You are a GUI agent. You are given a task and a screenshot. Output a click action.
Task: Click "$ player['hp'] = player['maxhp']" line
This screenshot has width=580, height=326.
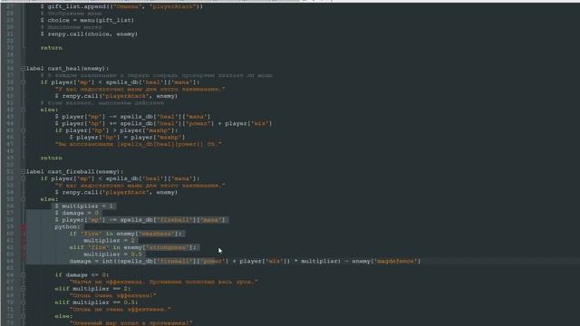[x=127, y=137]
